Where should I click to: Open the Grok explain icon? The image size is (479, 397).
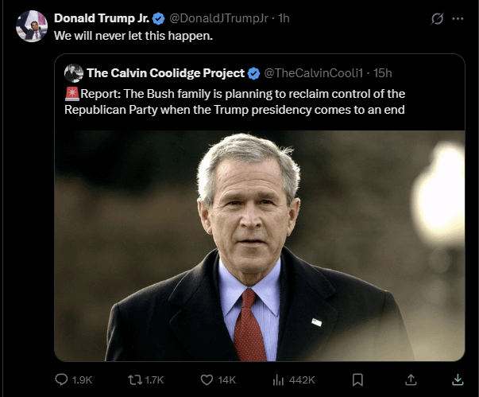436,18
